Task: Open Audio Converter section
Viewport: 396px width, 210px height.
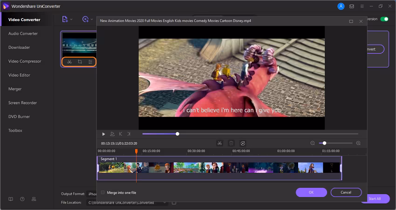Action: tap(23, 33)
